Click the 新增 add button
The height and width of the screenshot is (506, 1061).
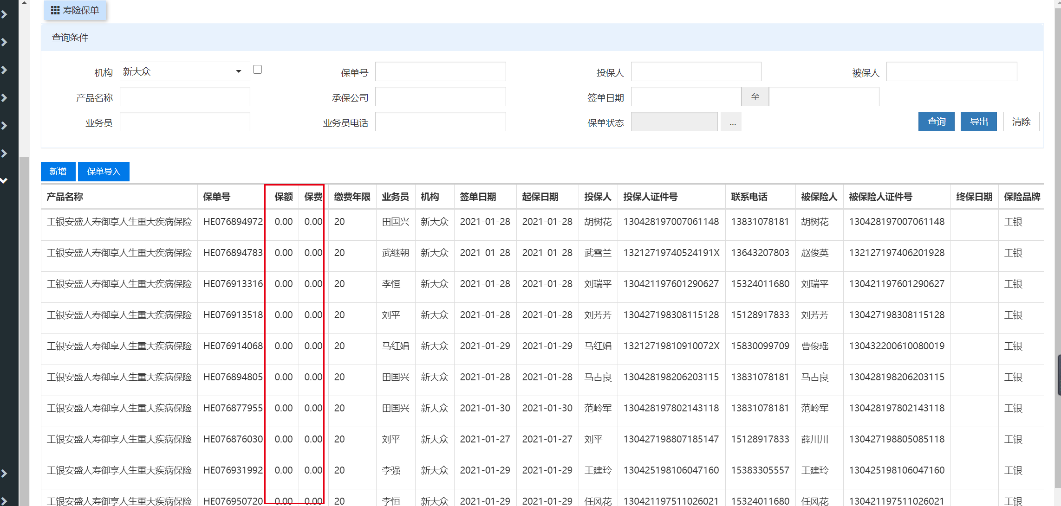point(58,172)
